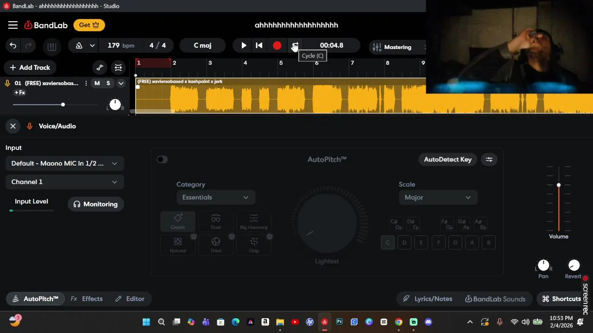Screen dimensions: 593x333
Task: Open Discord from the Windows taskbar
Action: tap(429, 322)
